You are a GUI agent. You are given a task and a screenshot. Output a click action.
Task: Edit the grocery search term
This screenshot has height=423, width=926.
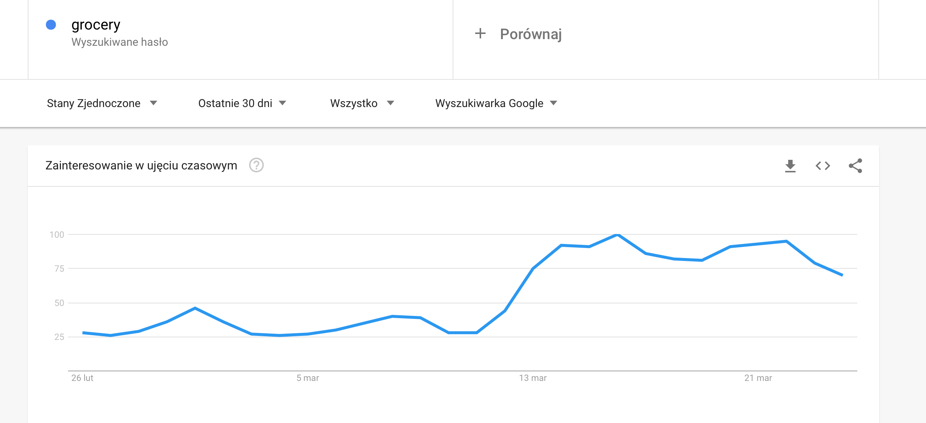[x=96, y=25]
